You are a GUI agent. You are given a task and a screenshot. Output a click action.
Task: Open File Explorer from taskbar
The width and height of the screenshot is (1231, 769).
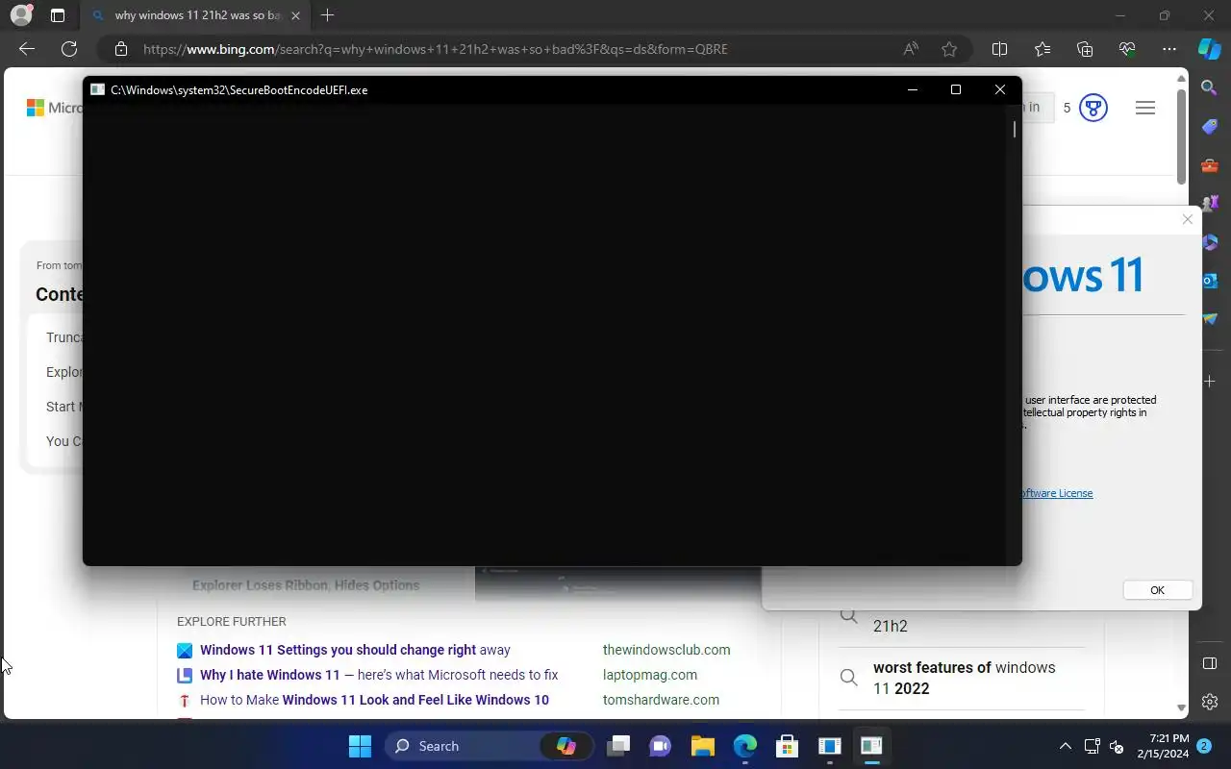702,746
